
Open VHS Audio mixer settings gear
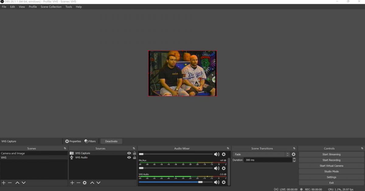[x=224, y=182]
